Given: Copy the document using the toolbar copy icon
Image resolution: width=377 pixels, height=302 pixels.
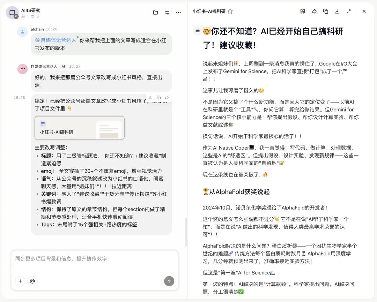Looking at the screenshot, I should point(326,11).
